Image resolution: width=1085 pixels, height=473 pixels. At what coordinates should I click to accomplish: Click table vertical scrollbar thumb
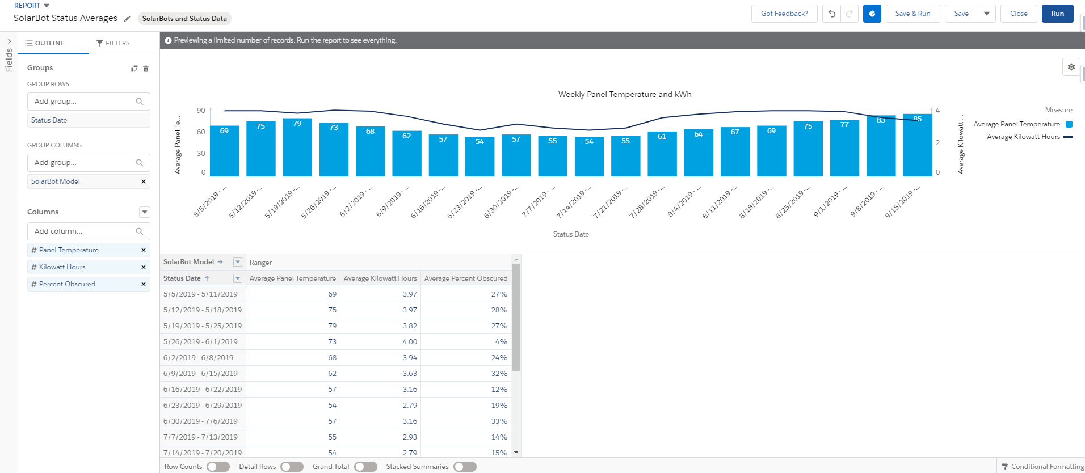[x=516, y=318]
